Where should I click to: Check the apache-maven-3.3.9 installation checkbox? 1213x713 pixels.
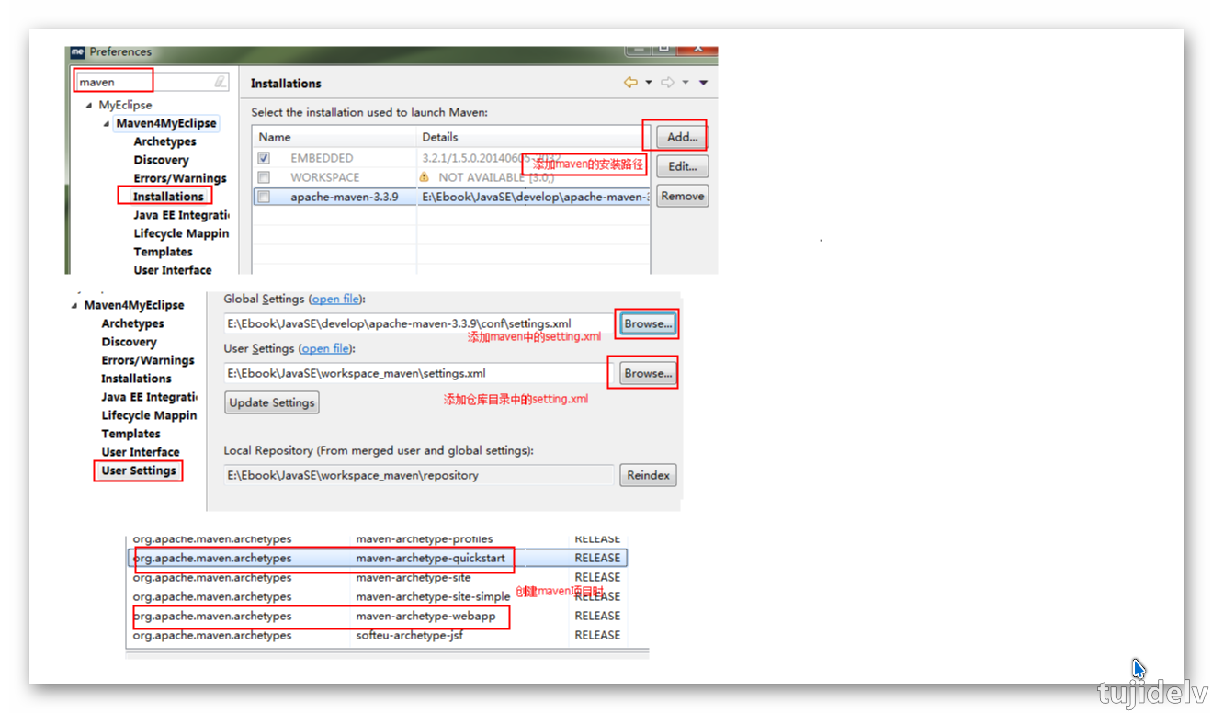265,197
